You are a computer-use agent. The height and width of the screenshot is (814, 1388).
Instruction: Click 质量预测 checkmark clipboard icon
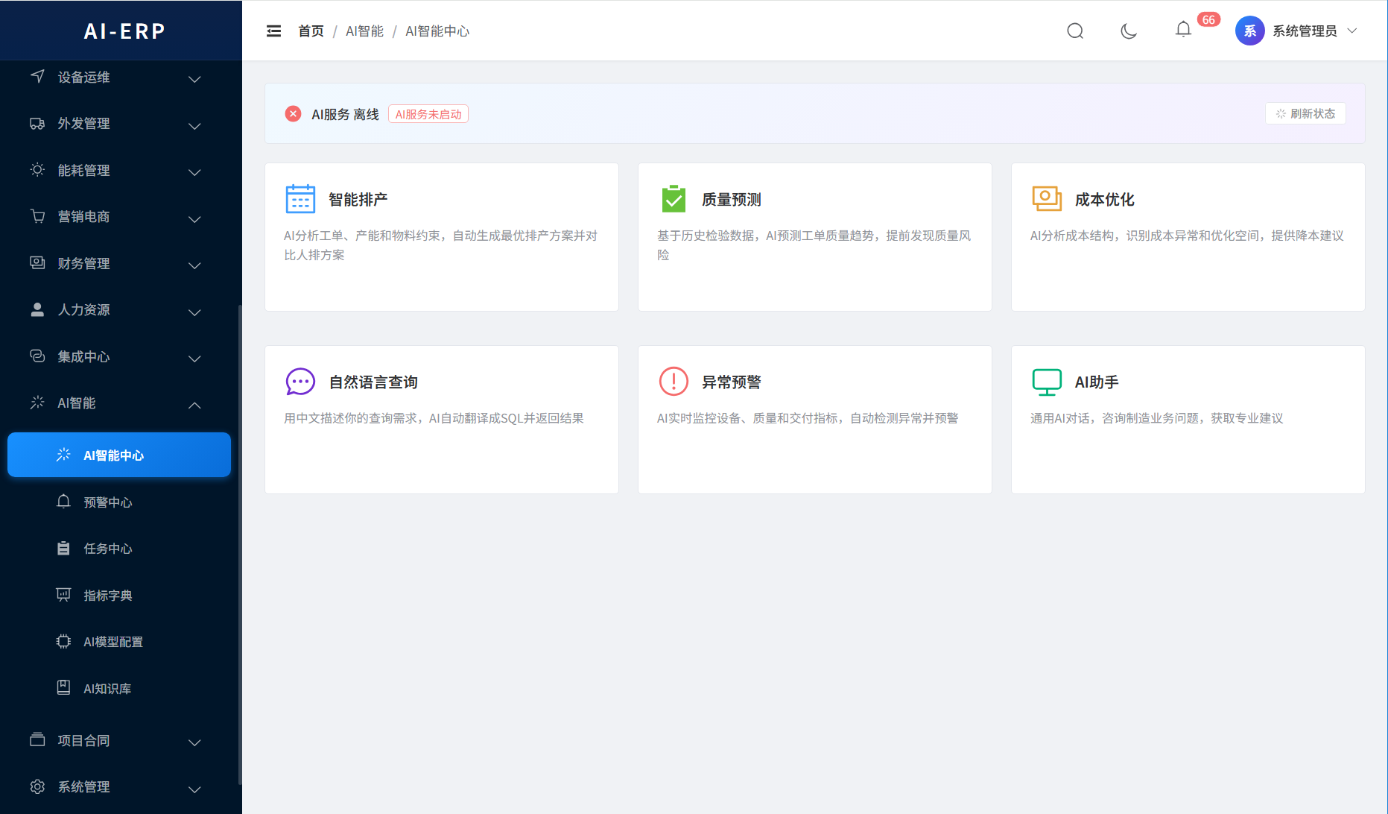pyautogui.click(x=674, y=199)
